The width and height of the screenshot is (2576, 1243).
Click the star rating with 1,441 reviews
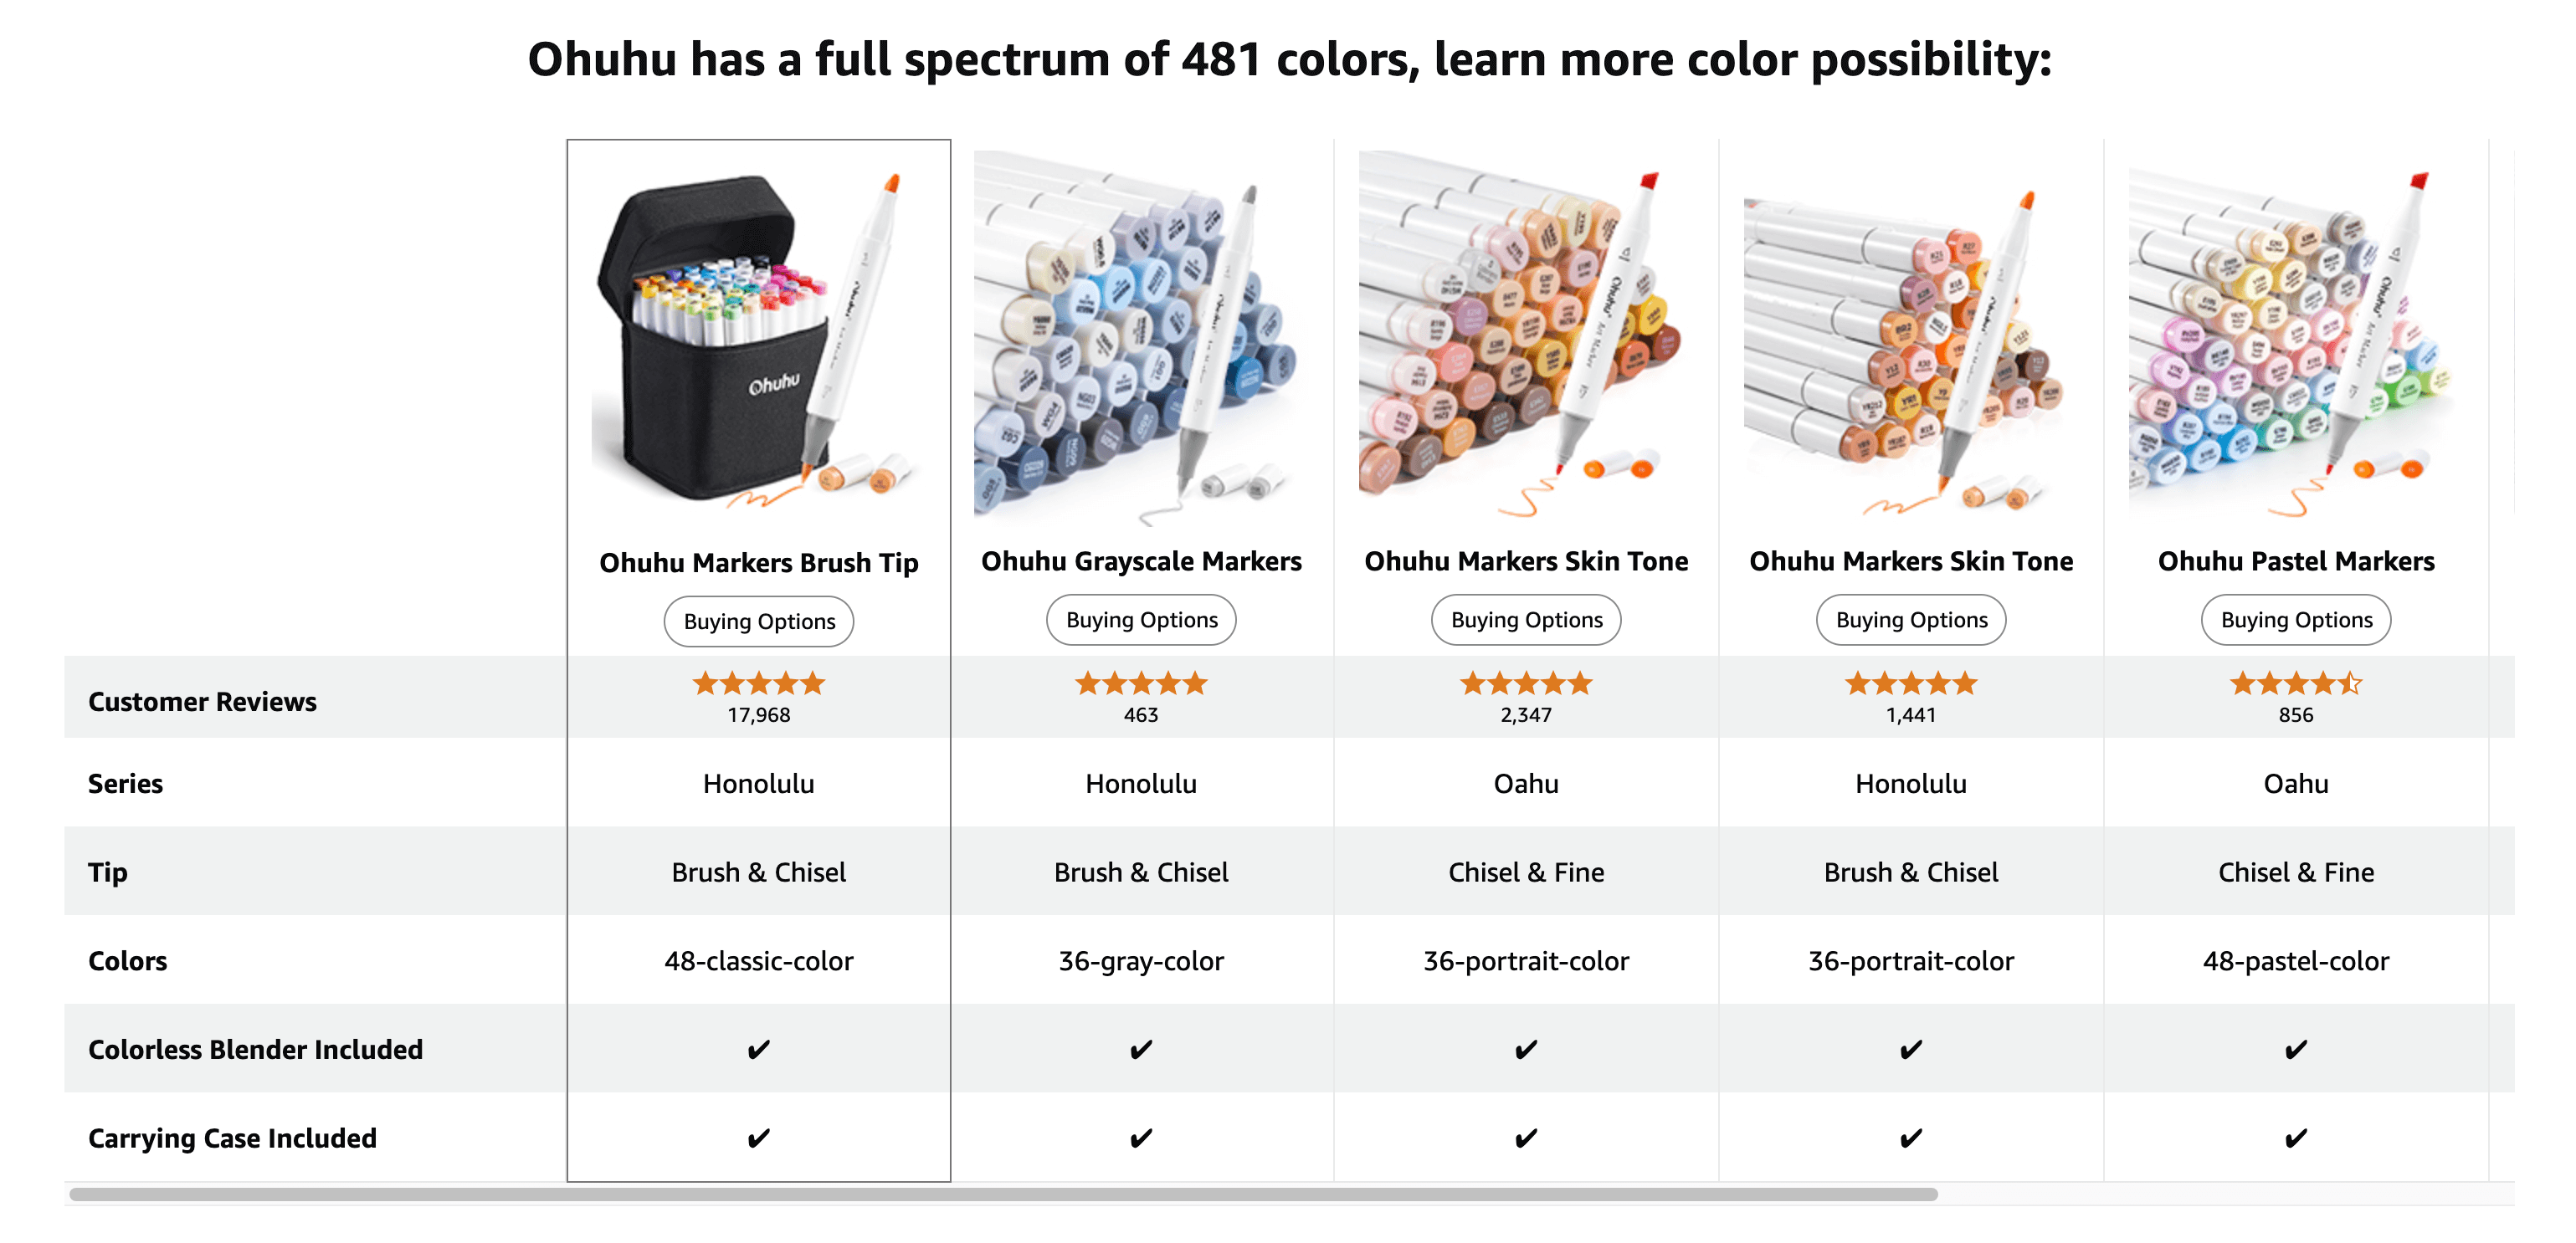pos(1911,683)
